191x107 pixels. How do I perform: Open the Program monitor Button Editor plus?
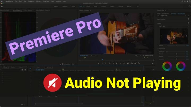point(153,63)
